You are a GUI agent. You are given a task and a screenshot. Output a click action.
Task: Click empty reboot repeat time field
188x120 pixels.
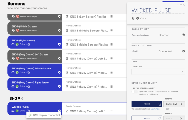click(x=174, y=118)
